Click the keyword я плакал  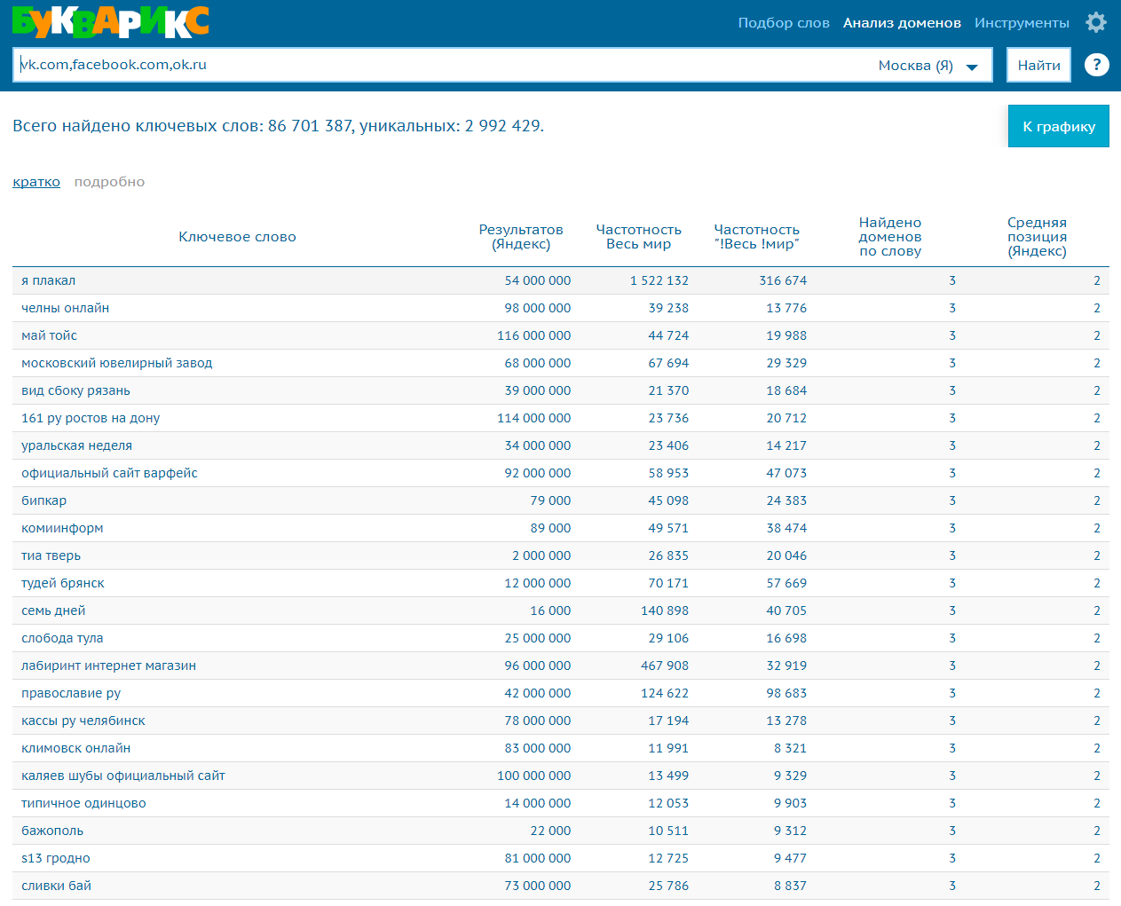click(x=48, y=280)
